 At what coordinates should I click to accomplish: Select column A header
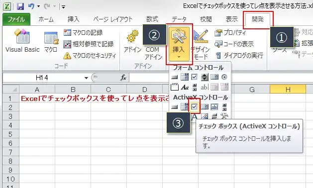(x=37, y=89)
